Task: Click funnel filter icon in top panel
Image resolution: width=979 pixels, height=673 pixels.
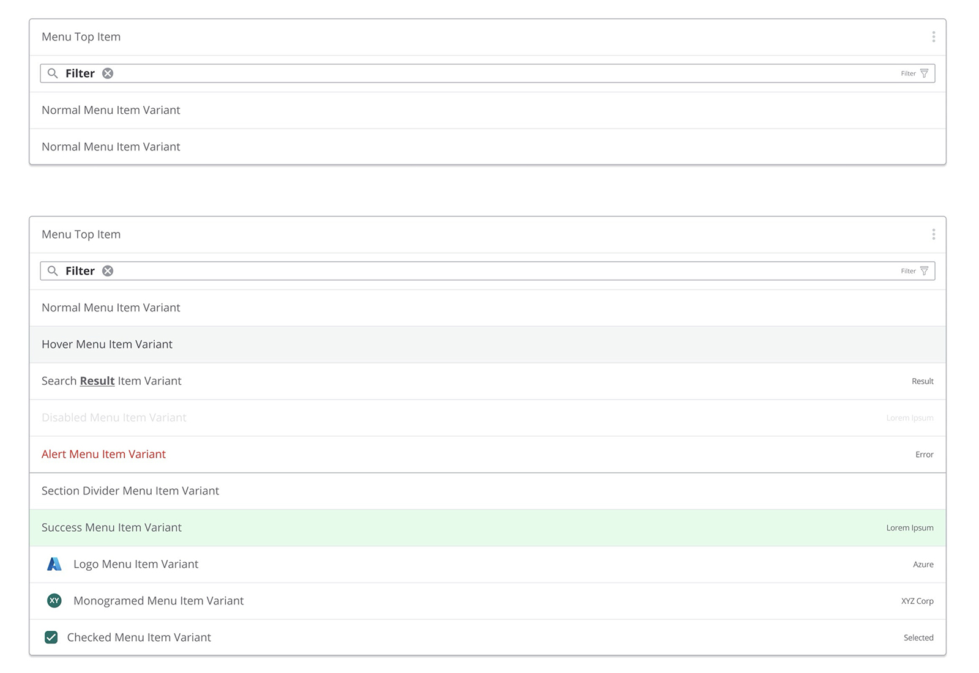Action: click(924, 73)
